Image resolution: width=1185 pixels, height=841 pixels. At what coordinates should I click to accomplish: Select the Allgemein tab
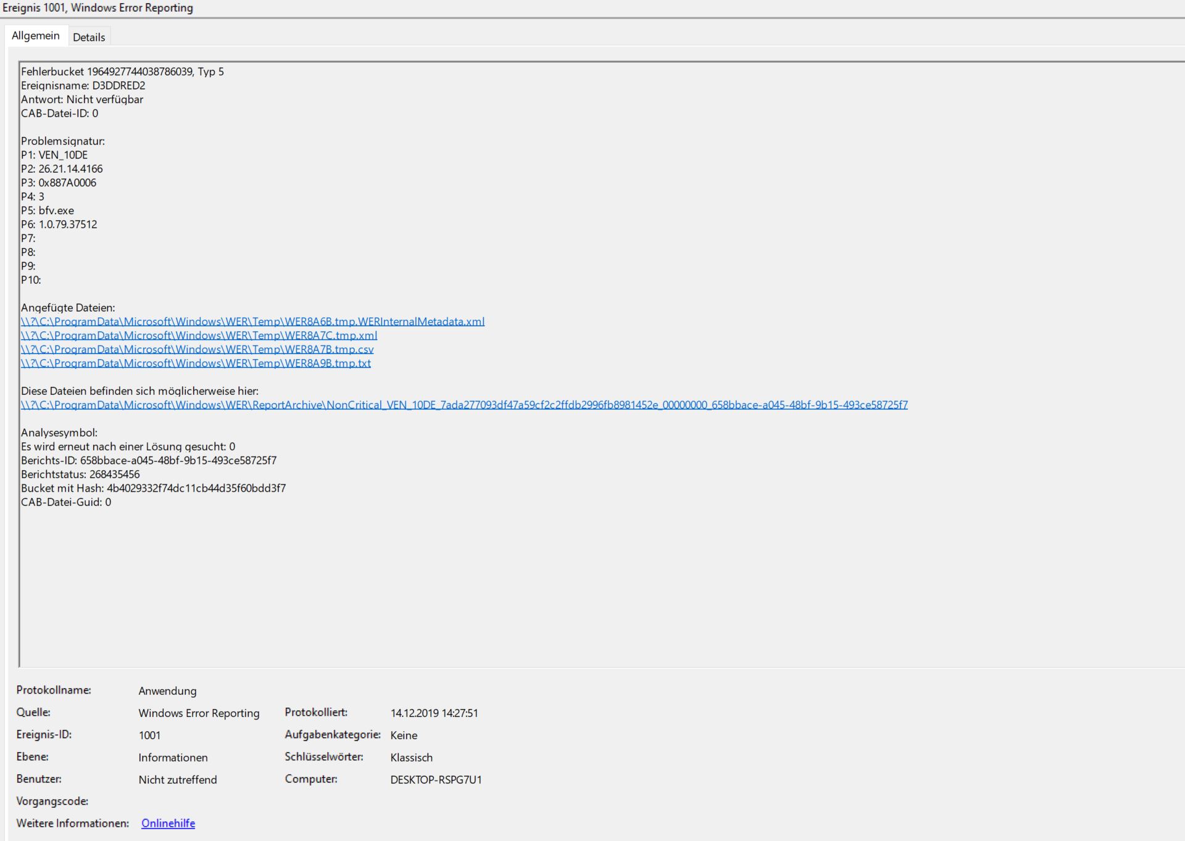coord(36,36)
